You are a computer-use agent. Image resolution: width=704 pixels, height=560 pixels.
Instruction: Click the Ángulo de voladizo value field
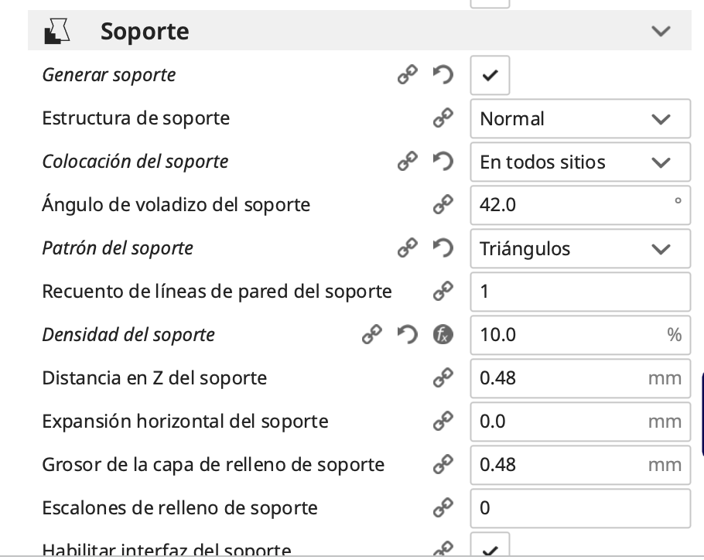(572, 205)
